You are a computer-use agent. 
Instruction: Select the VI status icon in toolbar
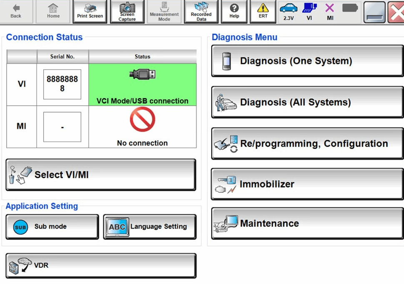pos(309,11)
